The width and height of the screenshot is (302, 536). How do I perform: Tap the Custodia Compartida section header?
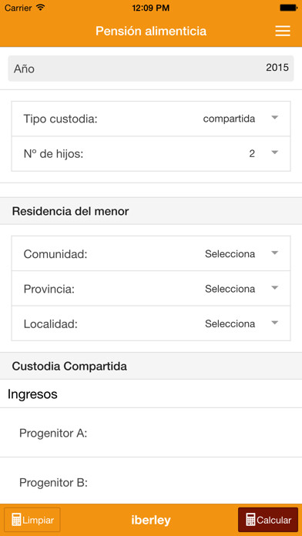click(69, 366)
